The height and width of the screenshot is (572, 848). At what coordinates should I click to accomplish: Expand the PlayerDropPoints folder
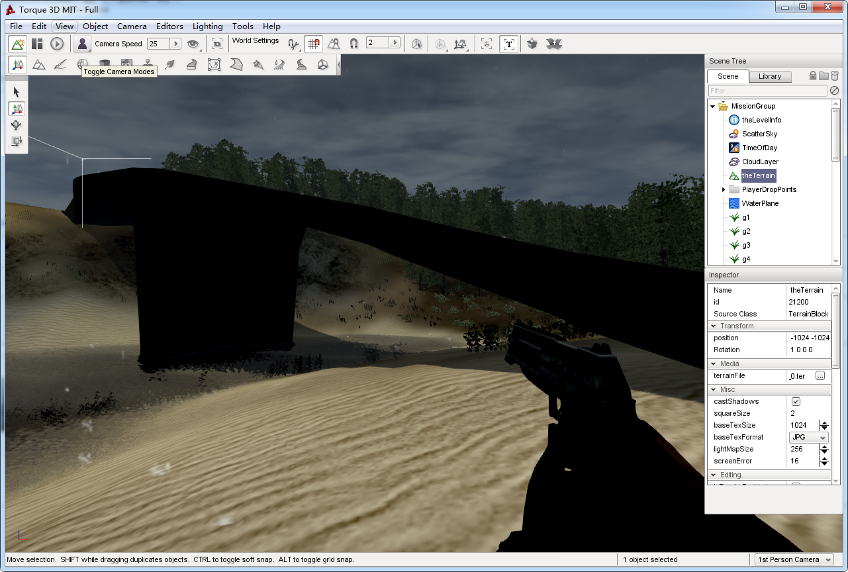pos(723,190)
